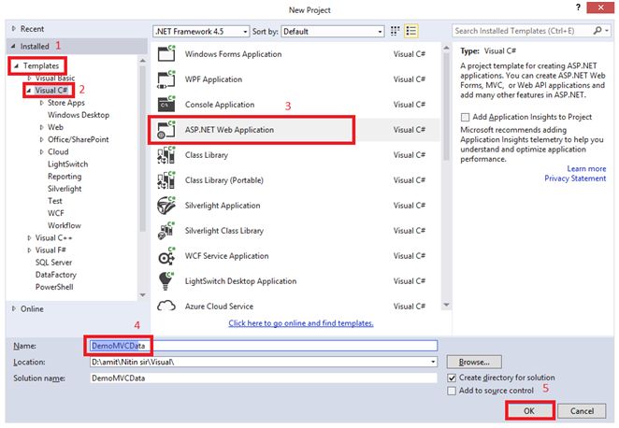Select the Azure Cloud Service cloud icon

point(166,306)
